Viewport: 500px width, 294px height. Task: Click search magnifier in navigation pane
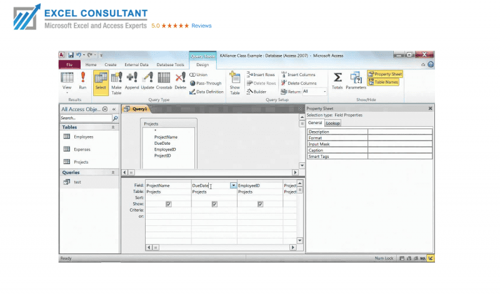click(x=116, y=118)
